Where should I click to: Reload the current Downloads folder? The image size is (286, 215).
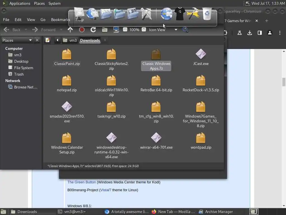pyautogui.click(x=93, y=30)
